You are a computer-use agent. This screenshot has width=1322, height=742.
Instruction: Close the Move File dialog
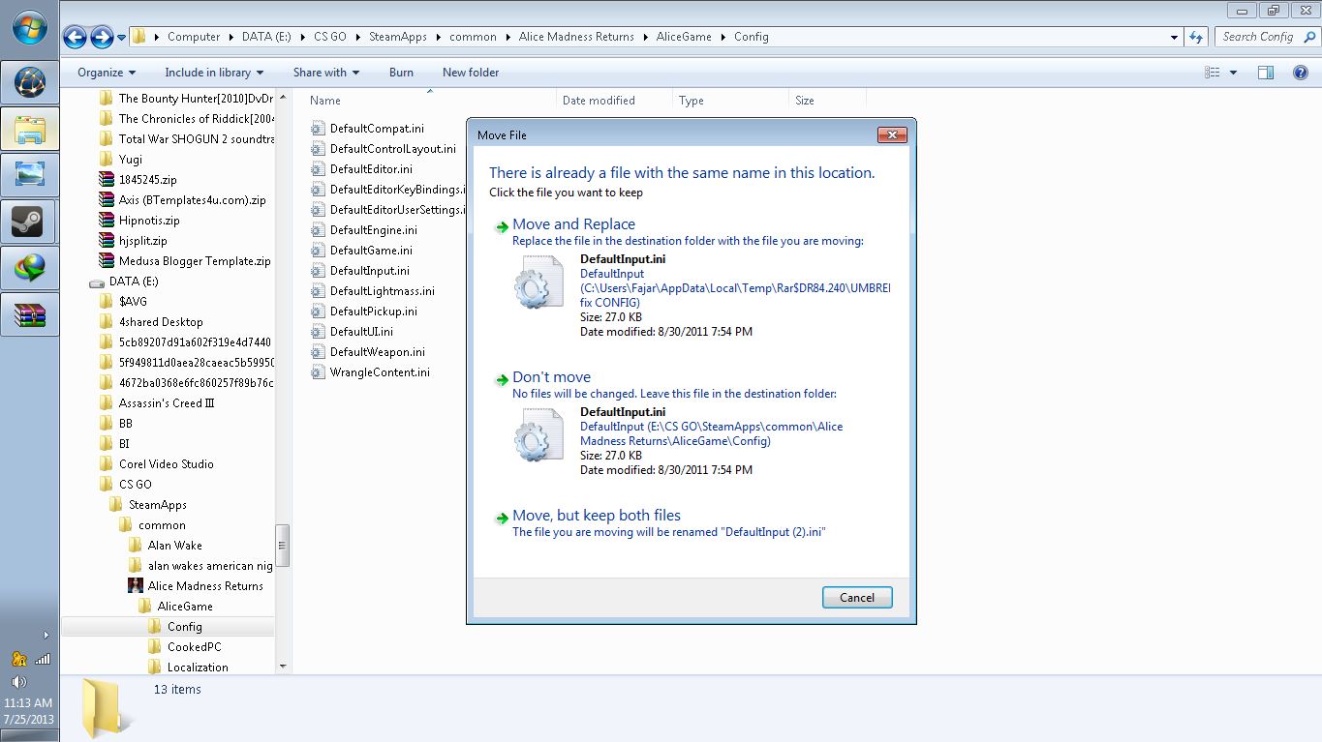click(x=892, y=135)
